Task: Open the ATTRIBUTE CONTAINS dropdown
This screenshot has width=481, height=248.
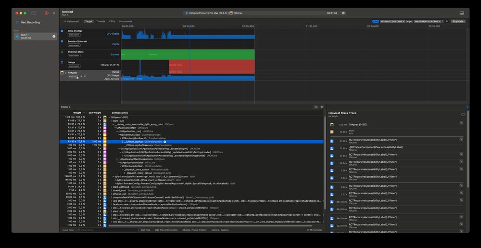Action: 392,22
